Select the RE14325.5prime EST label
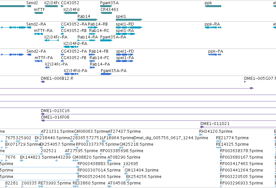The height and width of the screenshot is (188, 276). 232,144
